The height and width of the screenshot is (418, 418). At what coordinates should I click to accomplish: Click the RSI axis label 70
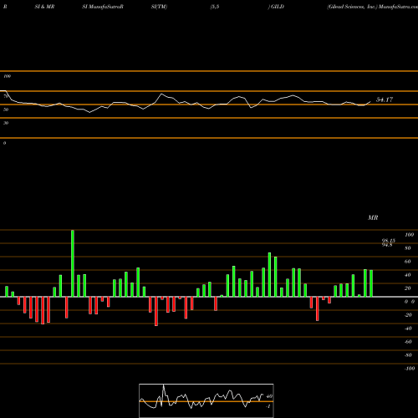click(x=6, y=96)
